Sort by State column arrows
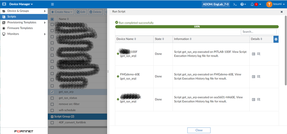 tap(163, 39)
